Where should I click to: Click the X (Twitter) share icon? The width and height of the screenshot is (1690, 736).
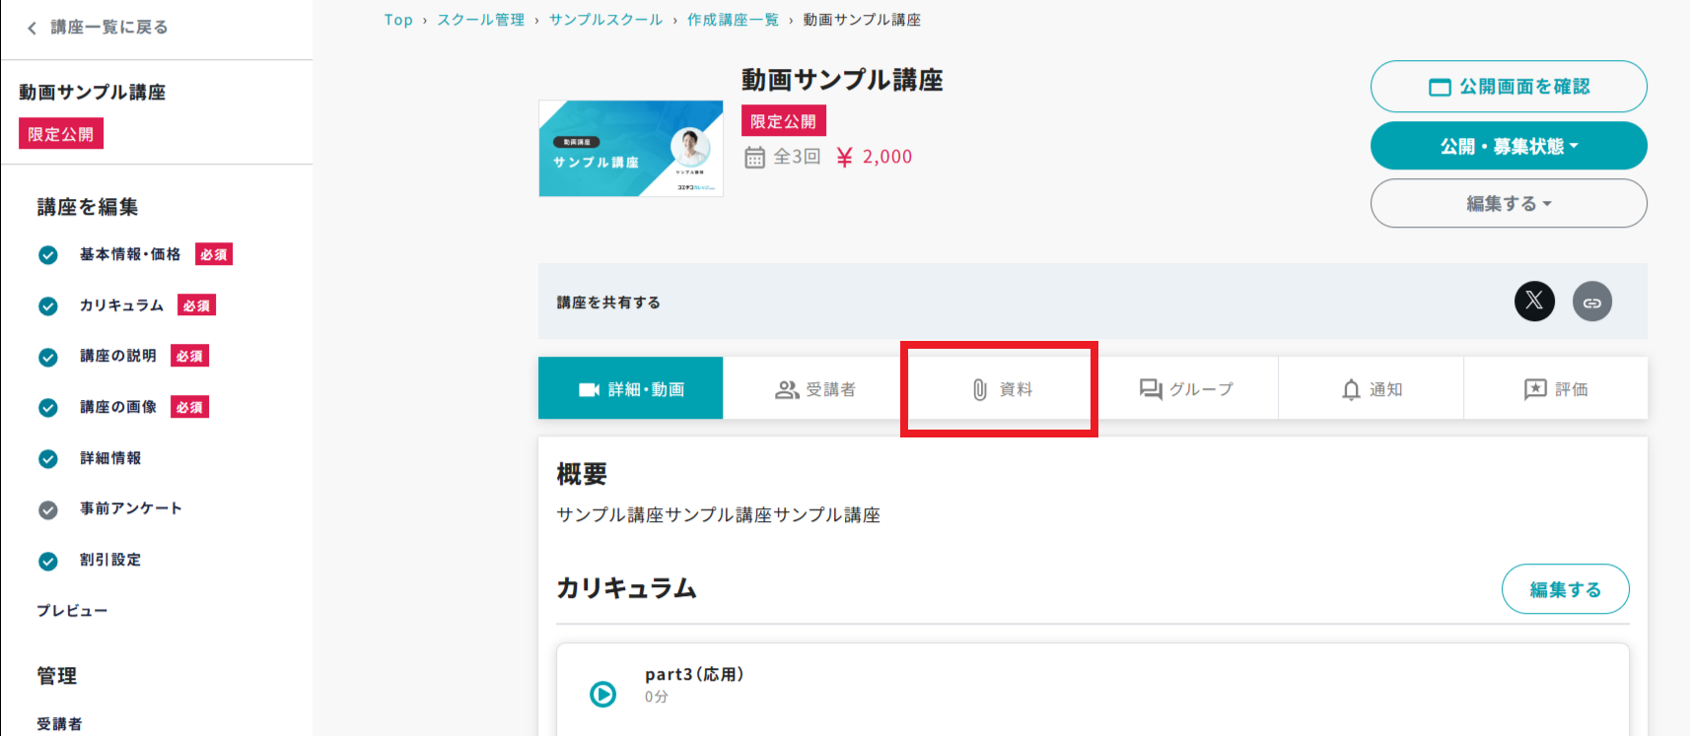pos(1534,301)
